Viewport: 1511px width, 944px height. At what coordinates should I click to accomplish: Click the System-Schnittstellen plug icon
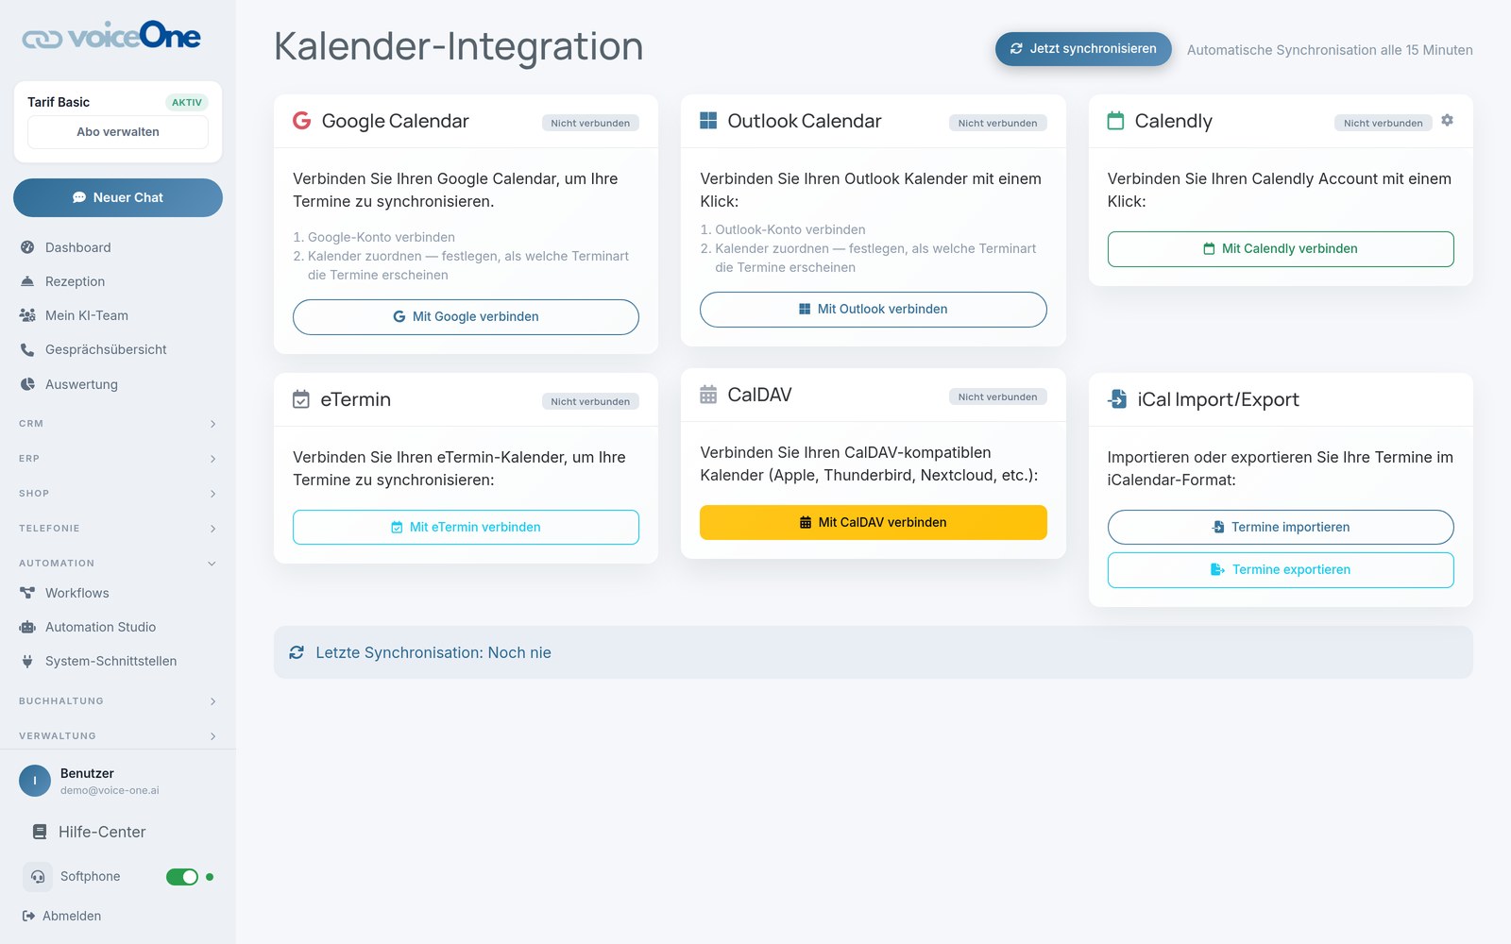click(x=27, y=661)
